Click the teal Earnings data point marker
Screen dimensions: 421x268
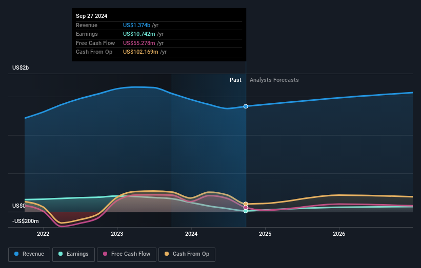(x=246, y=211)
